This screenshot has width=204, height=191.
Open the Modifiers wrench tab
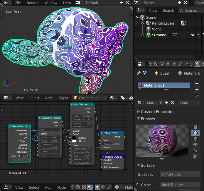(186, 64)
